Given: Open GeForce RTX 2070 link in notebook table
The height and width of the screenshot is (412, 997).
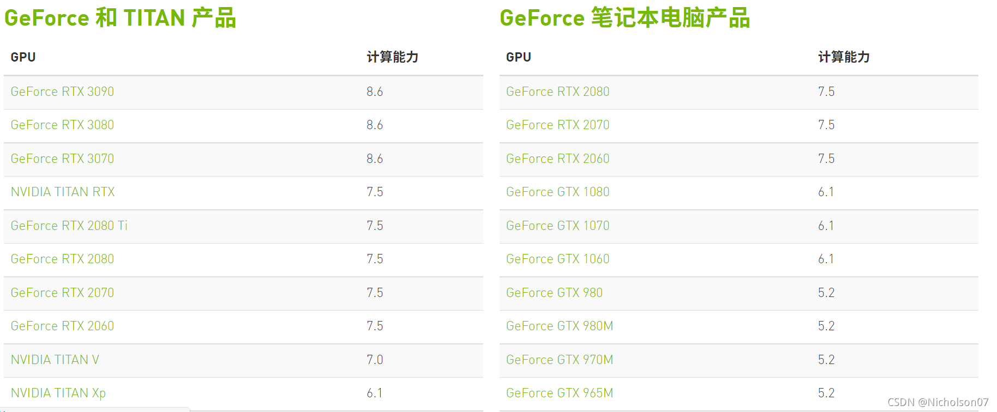Looking at the screenshot, I should coord(558,125).
